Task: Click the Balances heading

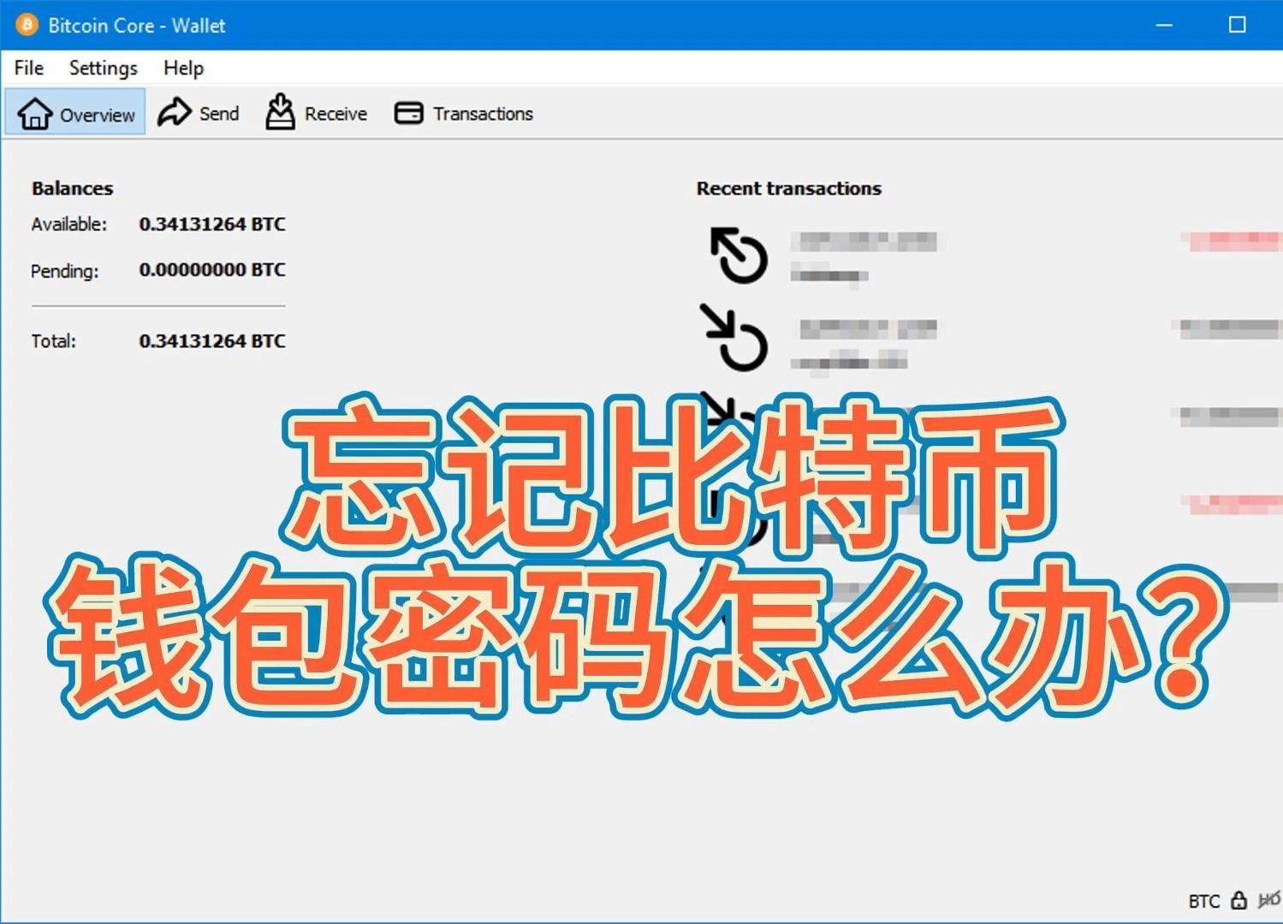Action: click(72, 188)
